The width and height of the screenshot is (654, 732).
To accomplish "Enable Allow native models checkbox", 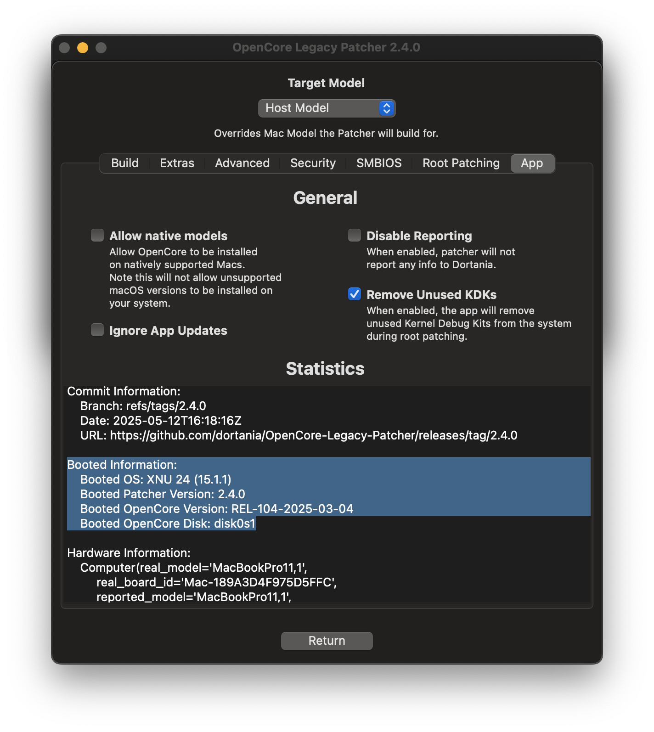I will point(97,236).
